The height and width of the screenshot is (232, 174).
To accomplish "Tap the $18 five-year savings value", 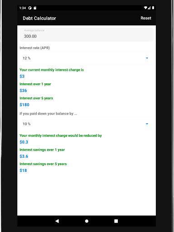I will click(23, 170).
